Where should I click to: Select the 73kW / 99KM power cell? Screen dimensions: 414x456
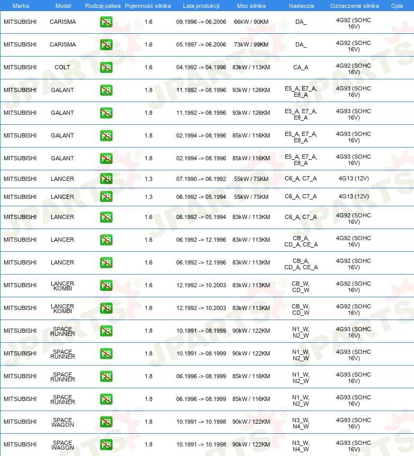point(251,44)
